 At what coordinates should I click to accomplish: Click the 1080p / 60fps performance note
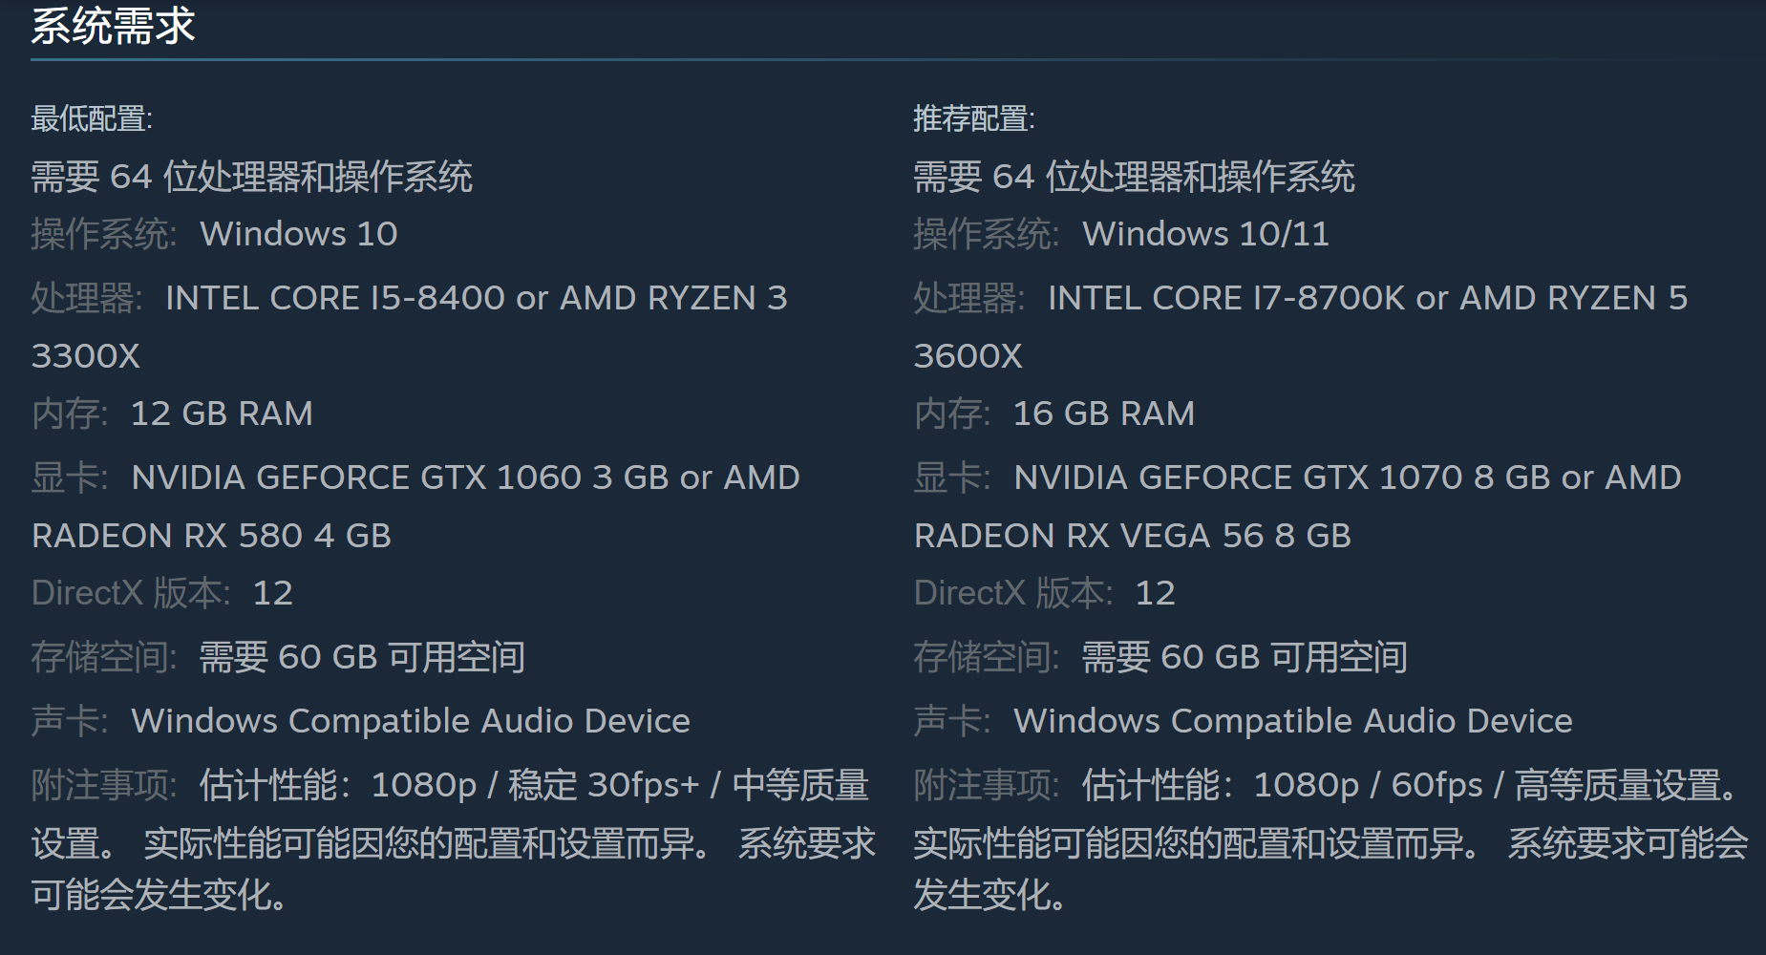[1368, 785]
